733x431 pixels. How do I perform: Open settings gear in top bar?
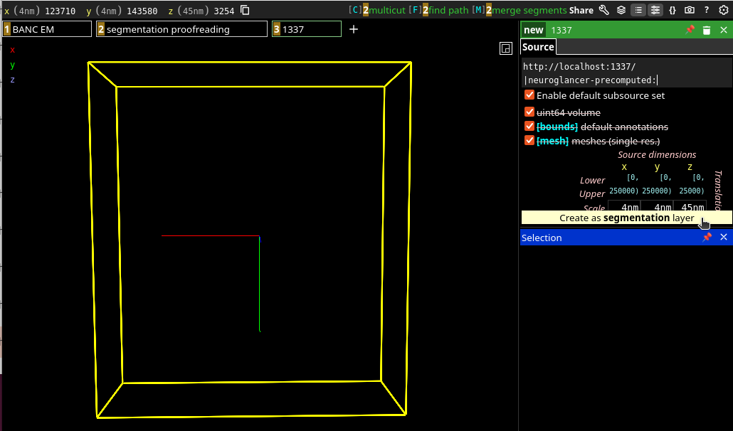[x=724, y=10]
